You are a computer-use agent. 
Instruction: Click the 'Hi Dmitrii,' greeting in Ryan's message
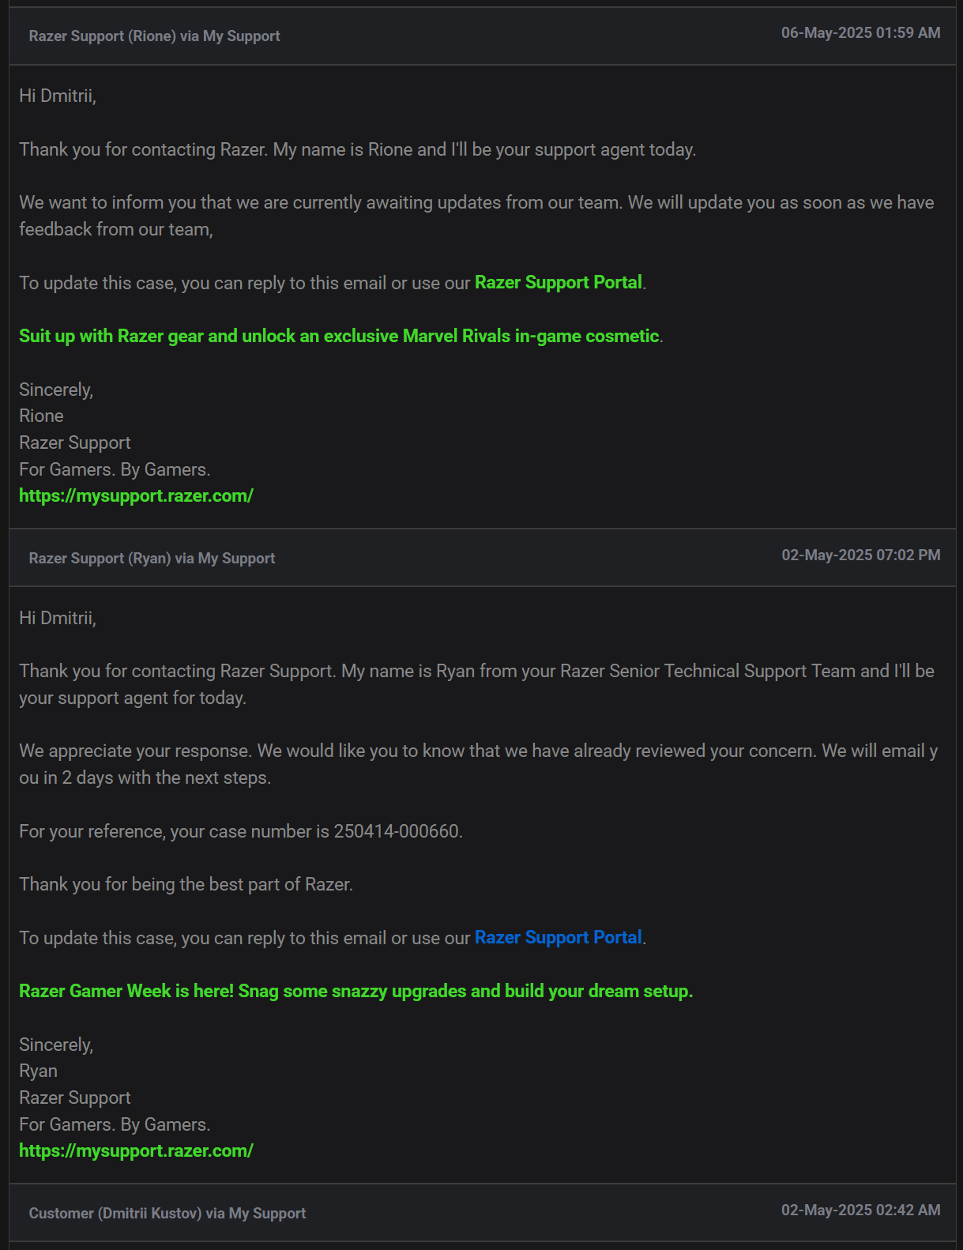(x=58, y=618)
